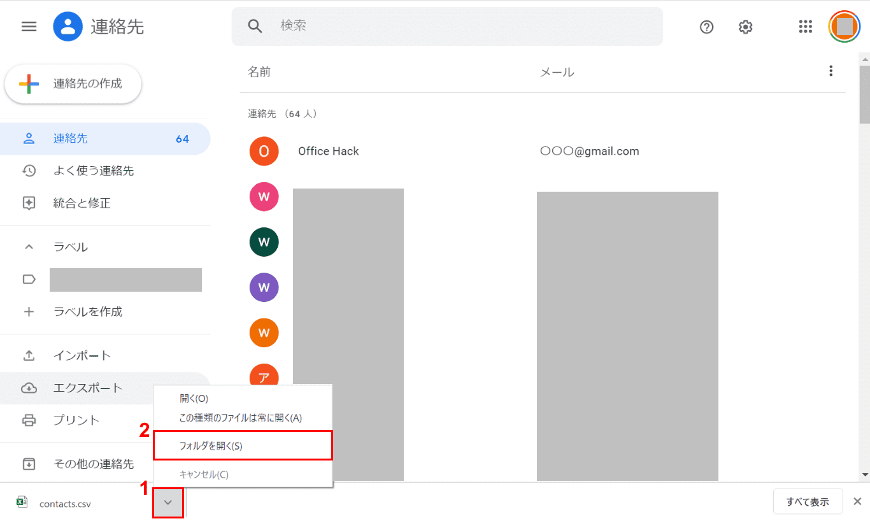Click the ア contact avatar
870x521 pixels.
point(264,376)
